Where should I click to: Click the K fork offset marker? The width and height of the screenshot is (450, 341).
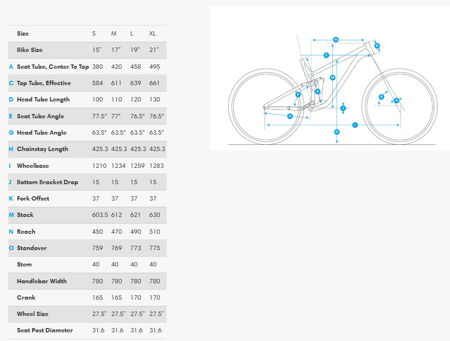(396, 100)
